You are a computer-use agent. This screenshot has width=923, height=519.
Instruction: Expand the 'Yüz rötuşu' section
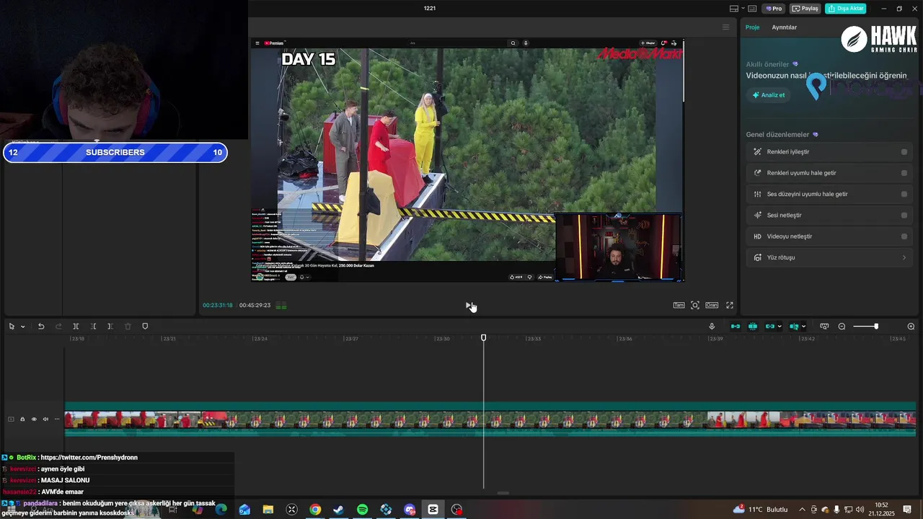click(x=829, y=257)
